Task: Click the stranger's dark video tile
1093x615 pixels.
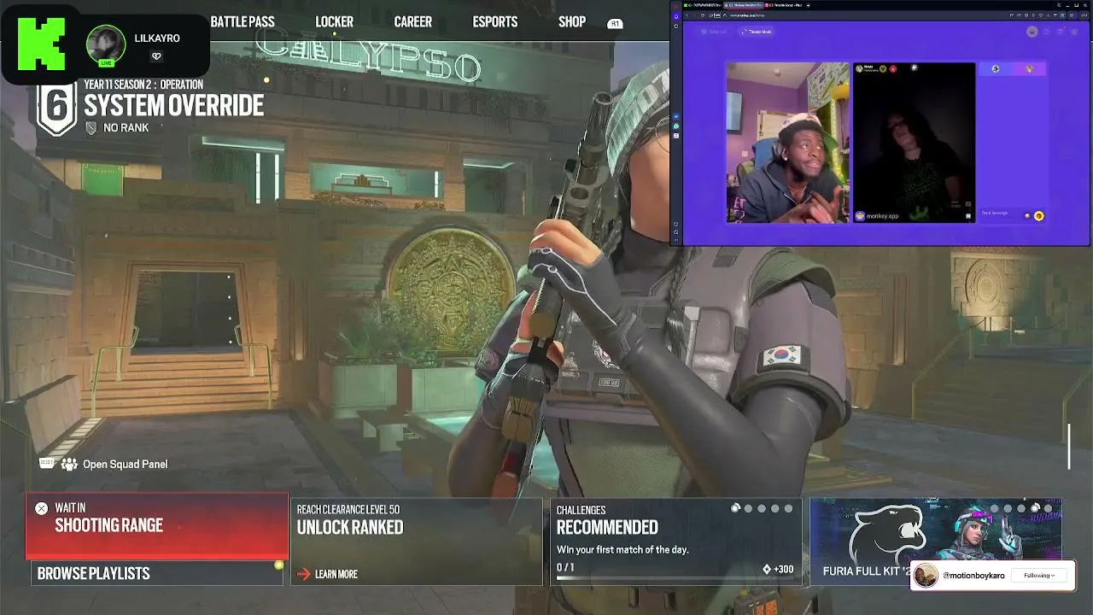Action: (914, 143)
